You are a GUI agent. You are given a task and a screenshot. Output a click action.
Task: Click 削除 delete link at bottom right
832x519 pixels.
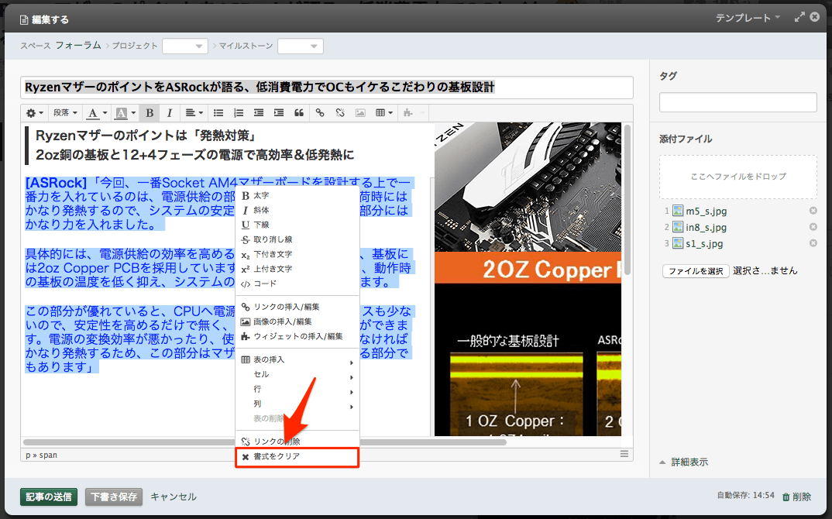(x=797, y=497)
